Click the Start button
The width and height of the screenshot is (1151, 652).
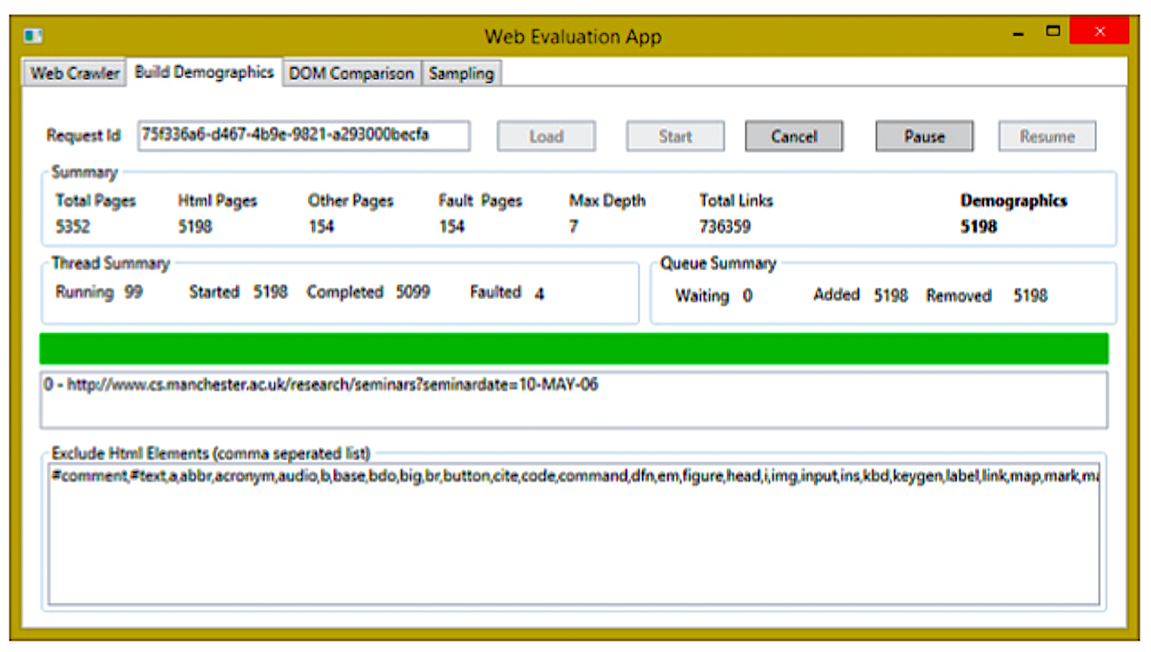675,136
